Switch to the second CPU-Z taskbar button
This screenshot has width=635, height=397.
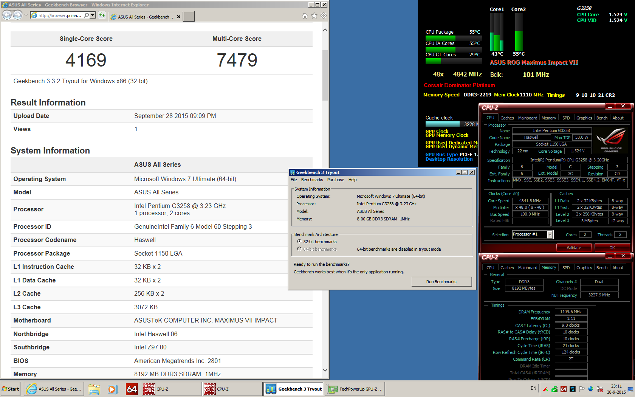pos(232,389)
